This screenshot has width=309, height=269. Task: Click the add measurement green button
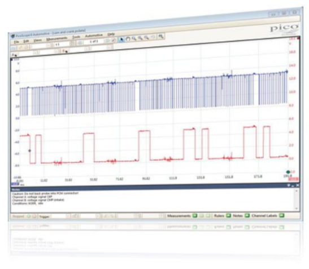click(x=195, y=215)
